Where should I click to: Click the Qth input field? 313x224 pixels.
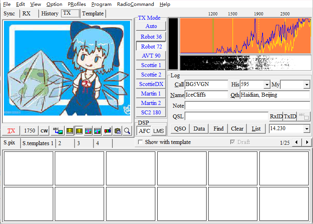pyautogui.click(x=275, y=95)
